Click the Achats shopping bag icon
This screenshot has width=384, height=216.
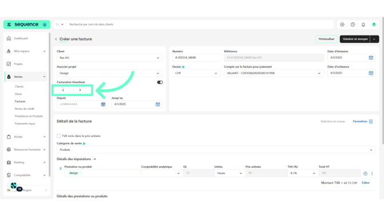tap(9, 137)
